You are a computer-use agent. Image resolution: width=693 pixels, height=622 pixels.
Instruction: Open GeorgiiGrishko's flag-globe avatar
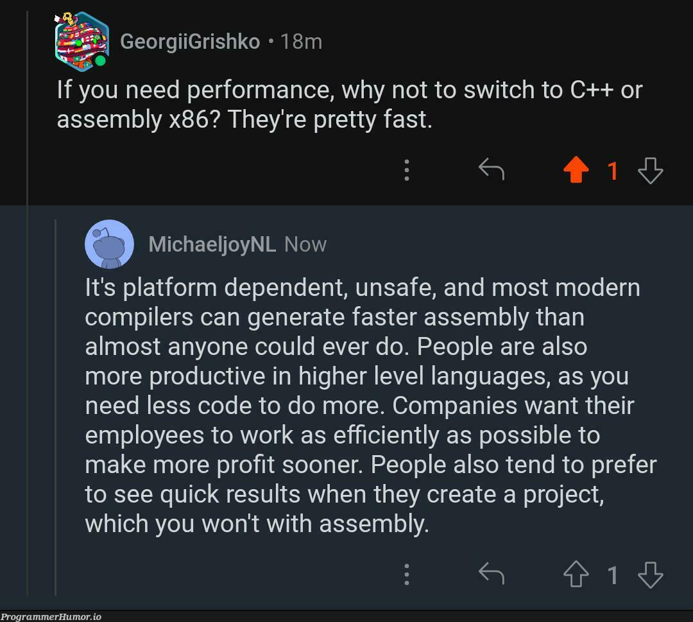80,40
